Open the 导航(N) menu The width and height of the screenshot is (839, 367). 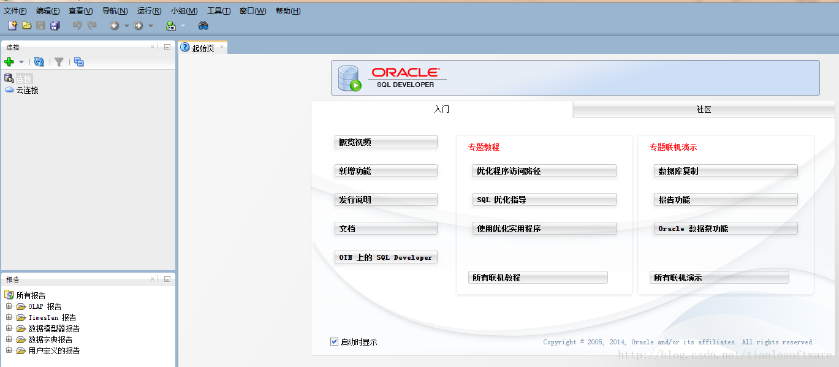115,11
